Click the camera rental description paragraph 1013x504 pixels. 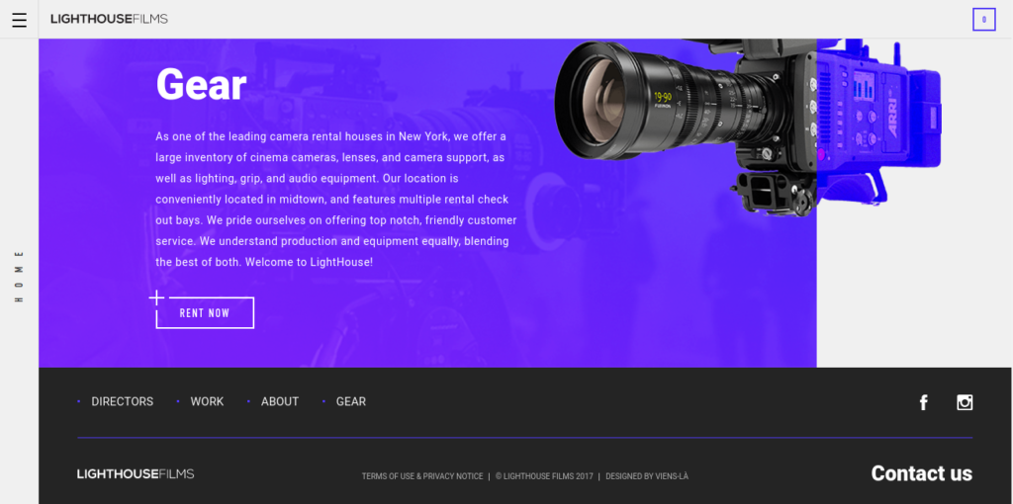[336, 200]
